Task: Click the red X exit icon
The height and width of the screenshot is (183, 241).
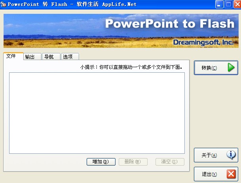Action: (231, 174)
